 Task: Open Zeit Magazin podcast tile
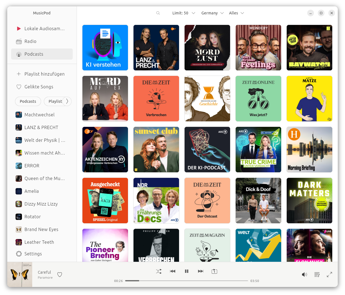(207, 245)
